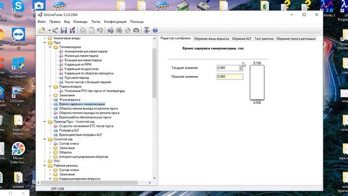The width and height of the screenshot is (348, 196).
Task: Click the Open file toolbar icon
Action: pyautogui.click(x=42, y=30)
